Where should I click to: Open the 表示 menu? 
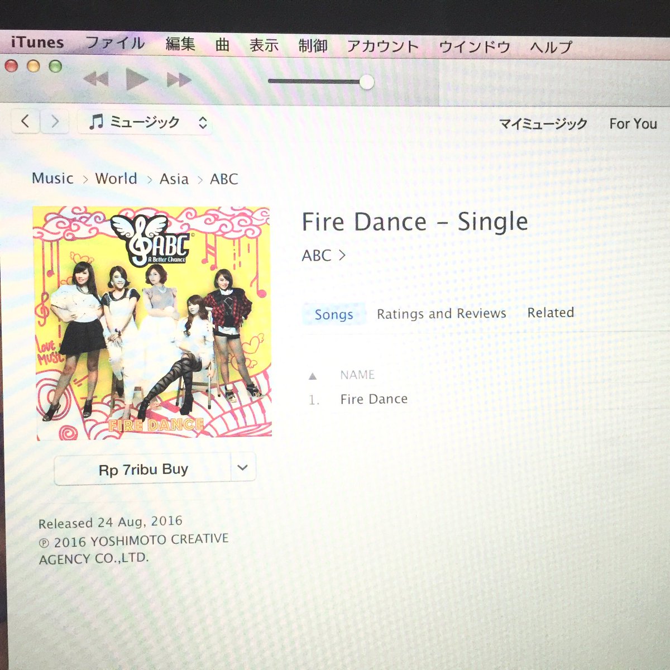264,45
